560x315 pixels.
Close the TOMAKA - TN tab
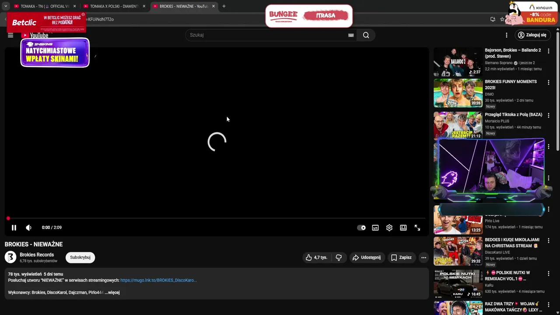[x=74, y=6]
